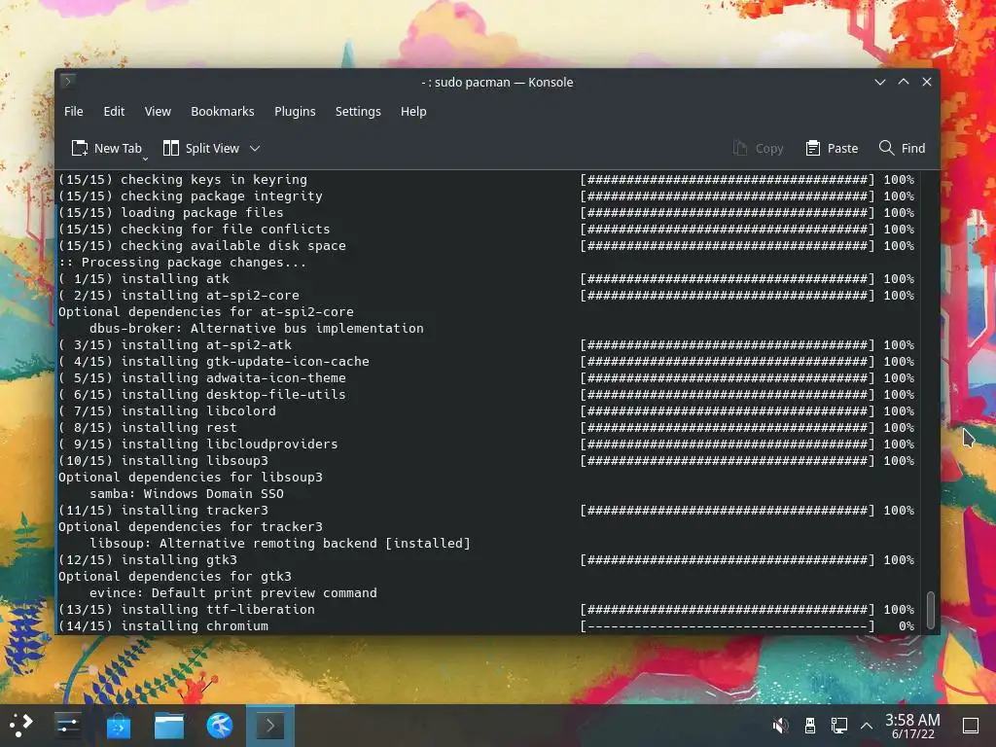
Task: Open the web browser from taskbar
Action: pos(220,725)
